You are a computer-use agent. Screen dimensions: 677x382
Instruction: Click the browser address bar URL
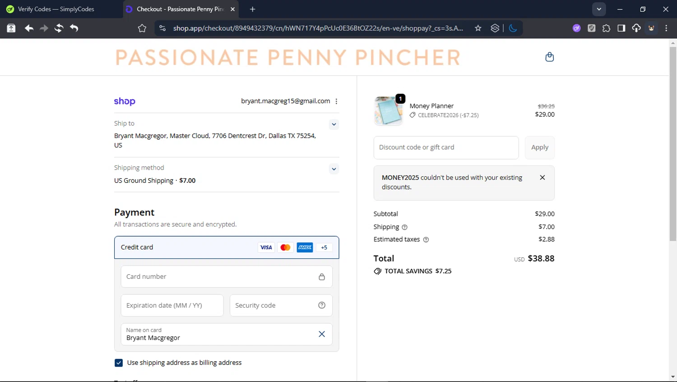pyautogui.click(x=318, y=28)
